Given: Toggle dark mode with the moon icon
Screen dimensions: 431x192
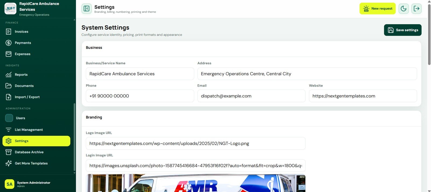Looking at the screenshot, I should (x=404, y=9).
